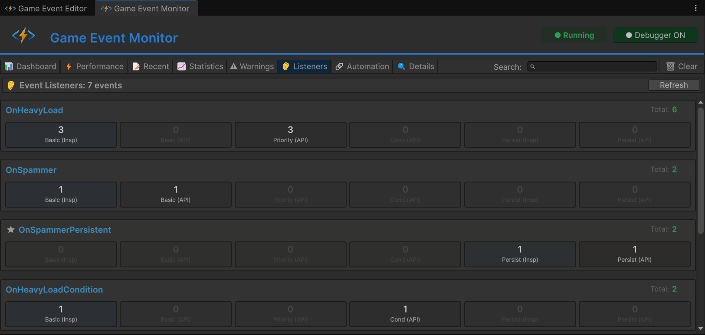Viewport: 705px width, 335px height.
Task: Click the OnHeavyLoad event name
Action: [x=34, y=110]
